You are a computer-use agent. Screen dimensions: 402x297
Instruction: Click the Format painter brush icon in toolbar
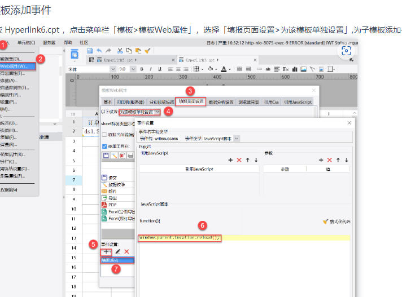click(147, 51)
